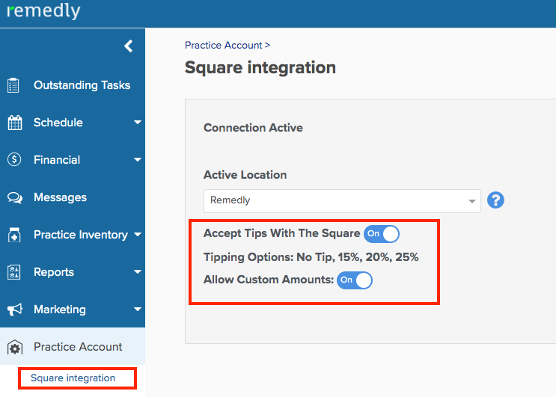
Task: Click the Marketing megaphone icon
Action: click(15, 310)
